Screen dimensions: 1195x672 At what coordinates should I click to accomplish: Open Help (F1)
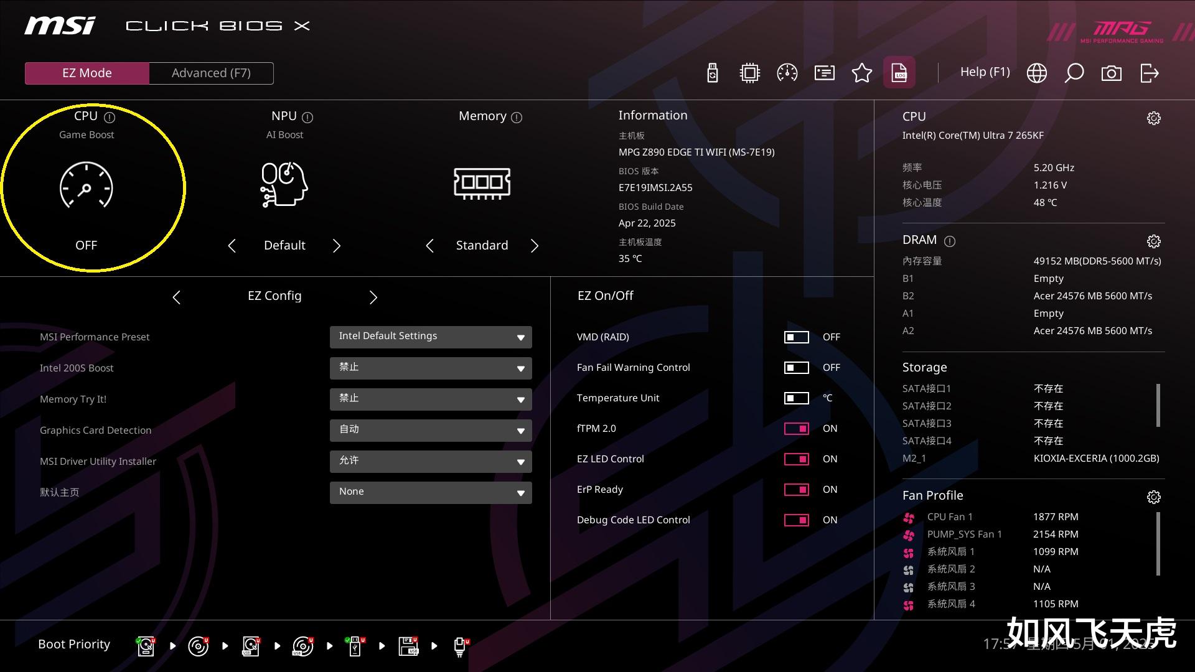985,72
